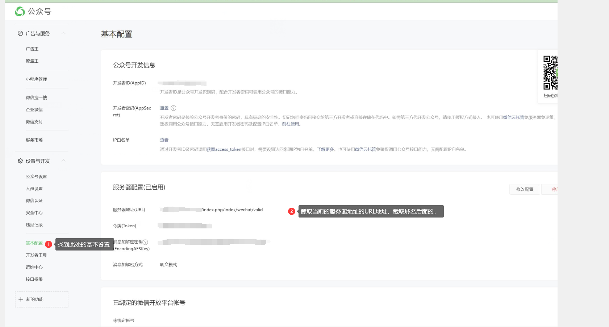Image resolution: width=609 pixels, height=327 pixels.
Task: Click the 微信云托管 link in the AppSecret description
Action: click(513, 117)
